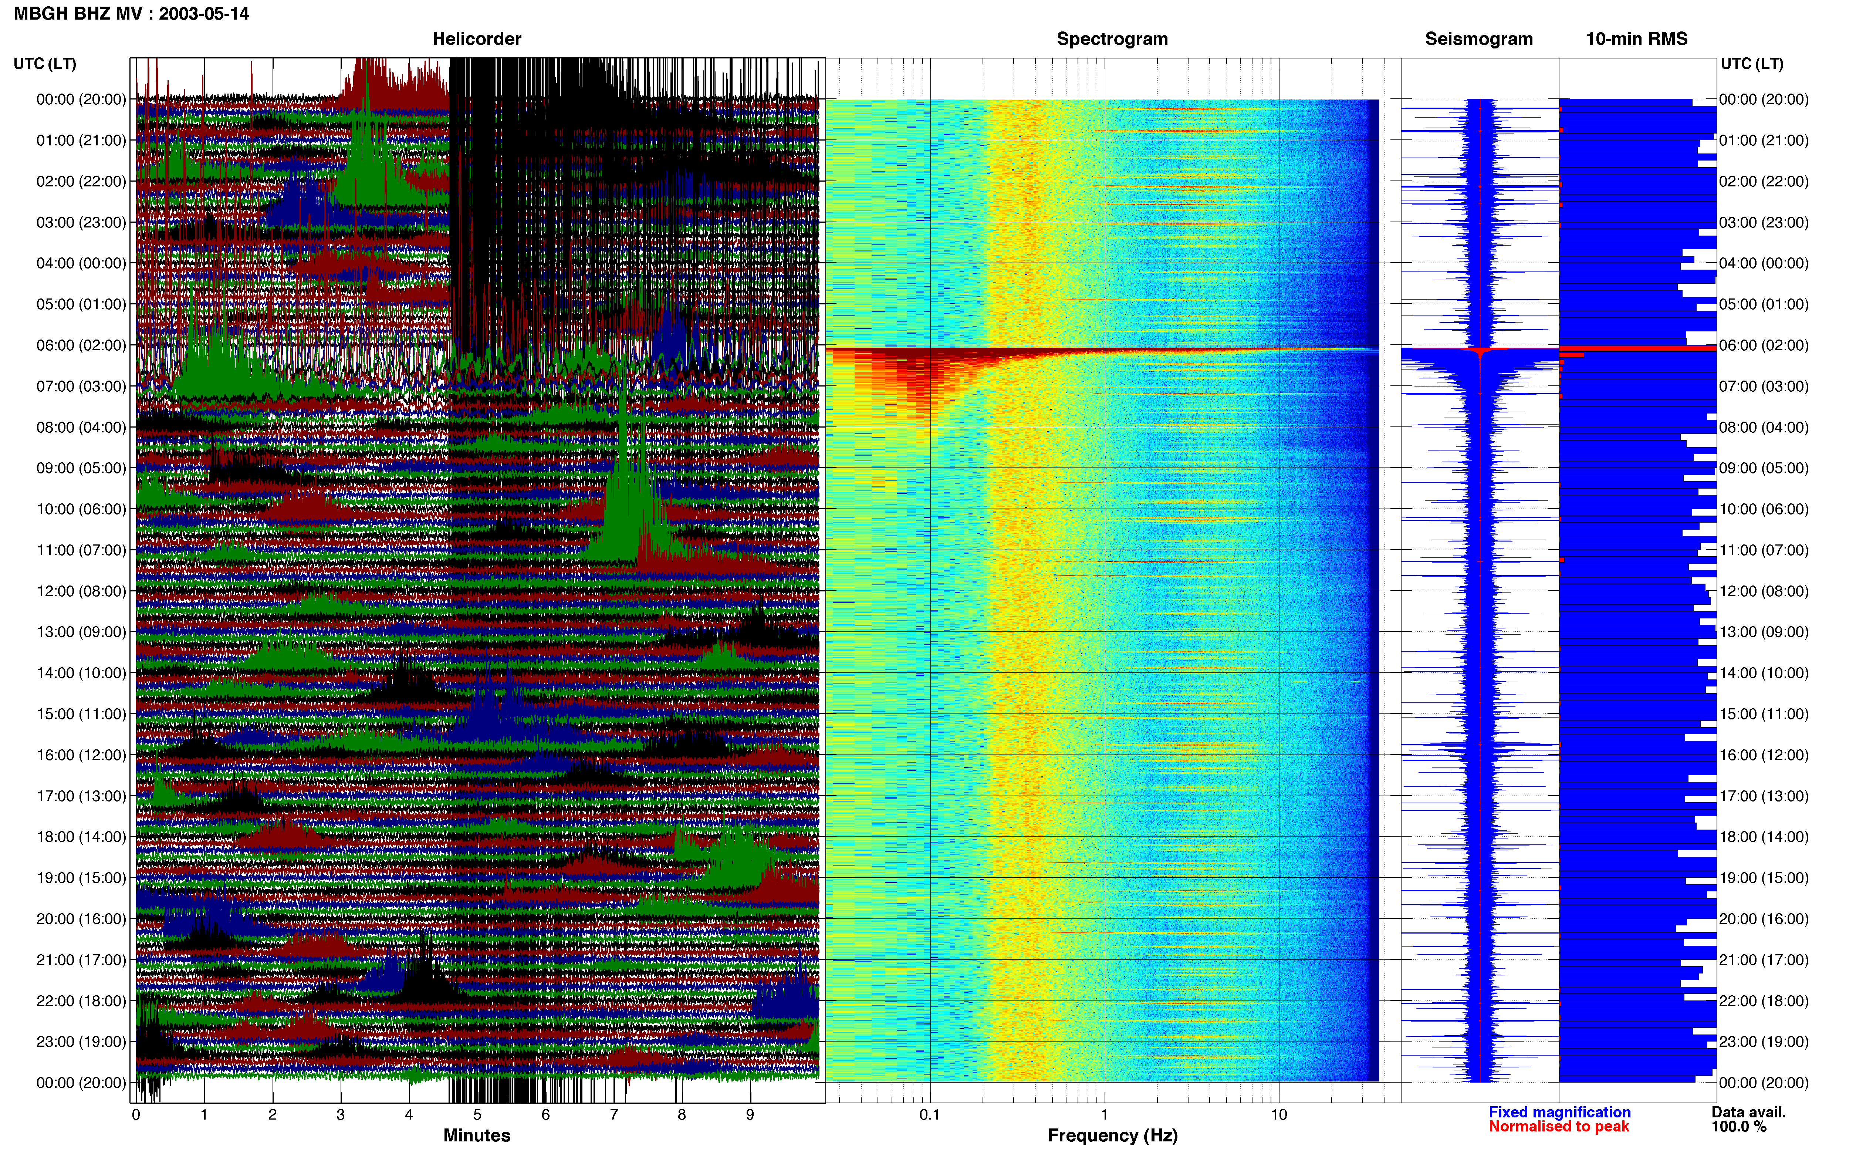
Task: Click the 10-min RMS panel heading
Action: (1636, 39)
